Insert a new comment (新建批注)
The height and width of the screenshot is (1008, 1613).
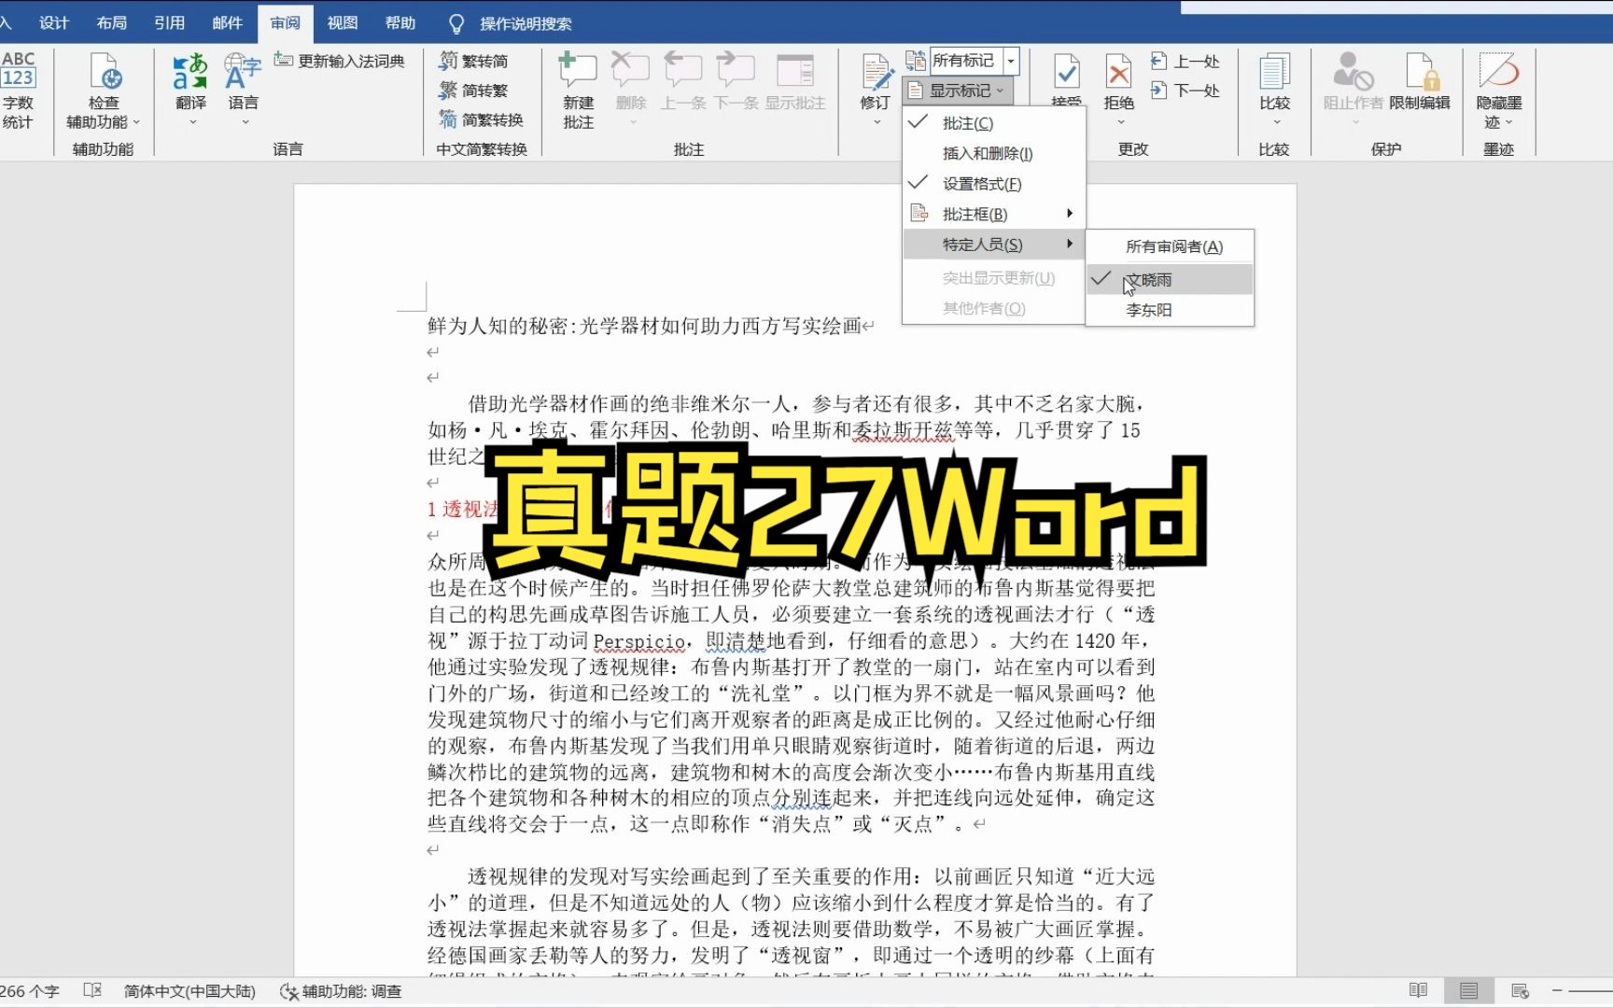[578, 91]
